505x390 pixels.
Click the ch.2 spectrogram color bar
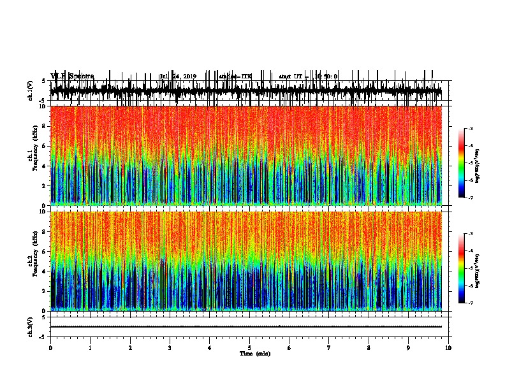click(462, 268)
